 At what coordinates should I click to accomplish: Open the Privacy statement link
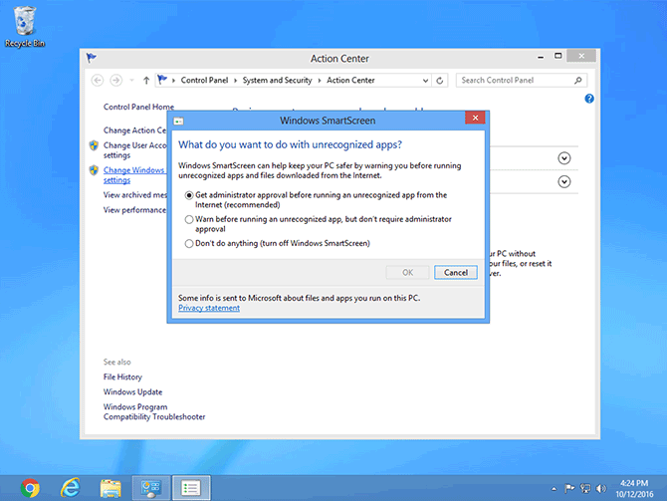(209, 308)
